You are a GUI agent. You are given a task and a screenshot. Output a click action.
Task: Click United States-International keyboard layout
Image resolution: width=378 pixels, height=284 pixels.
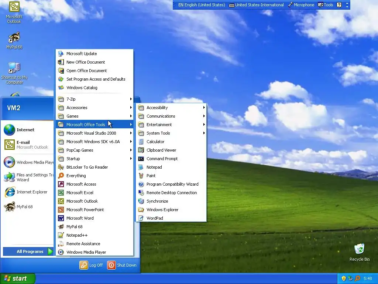pyautogui.click(x=256, y=5)
